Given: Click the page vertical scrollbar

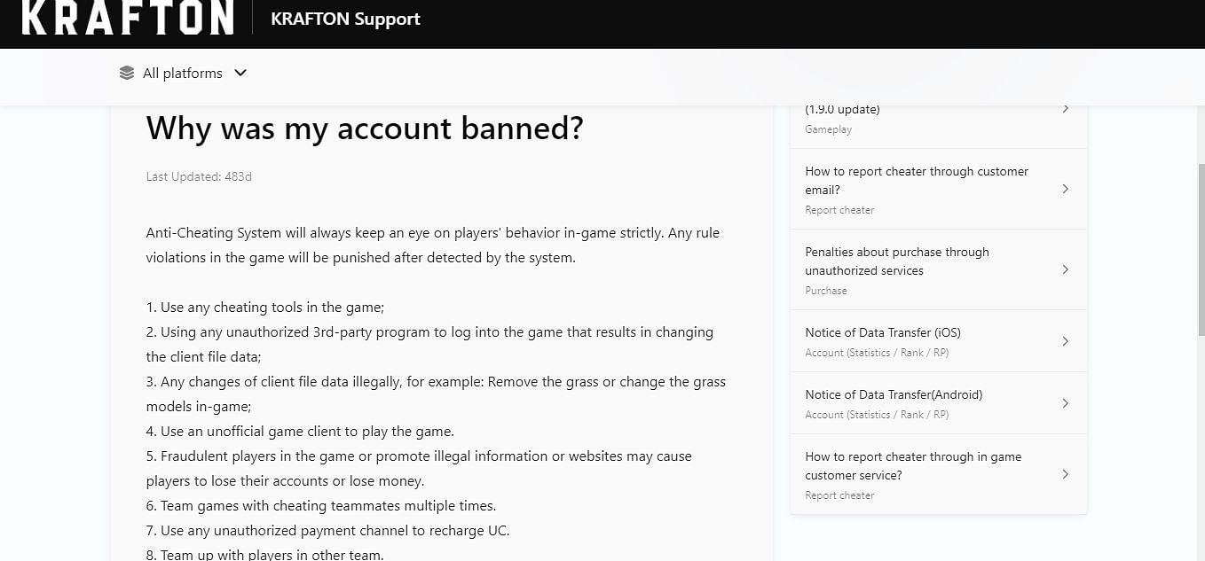Looking at the screenshot, I should point(1201,248).
